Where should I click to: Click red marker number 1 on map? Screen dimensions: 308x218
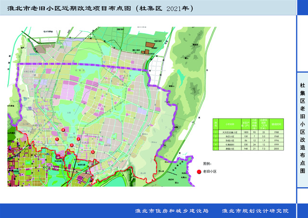(57, 139)
